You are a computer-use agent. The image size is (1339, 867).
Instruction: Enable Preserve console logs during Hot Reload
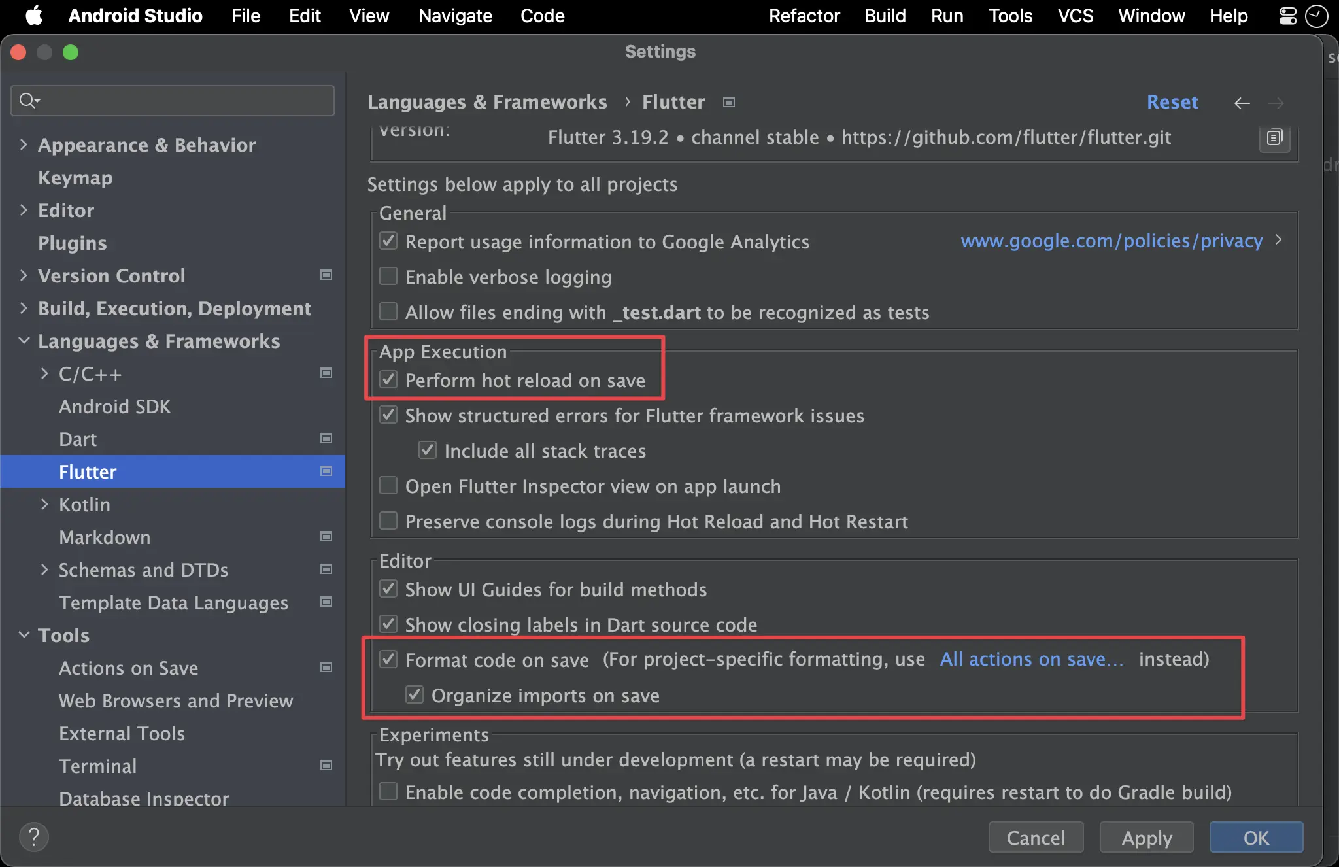click(388, 521)
